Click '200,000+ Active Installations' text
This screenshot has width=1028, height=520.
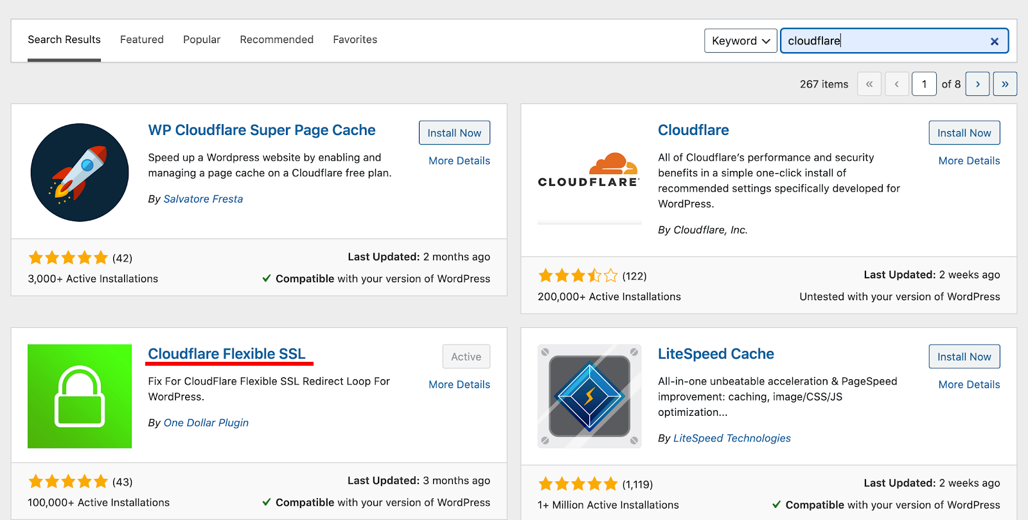(x=609, y=297)
